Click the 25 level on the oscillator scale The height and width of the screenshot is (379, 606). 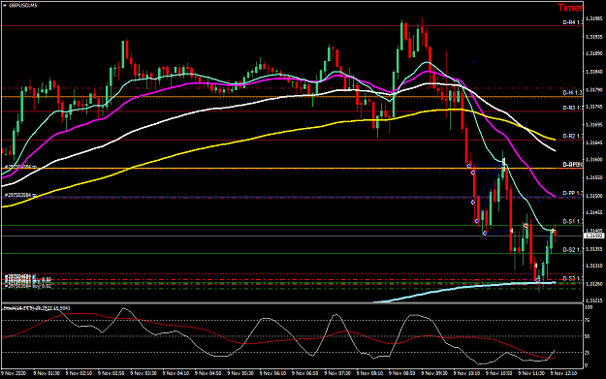587,353
